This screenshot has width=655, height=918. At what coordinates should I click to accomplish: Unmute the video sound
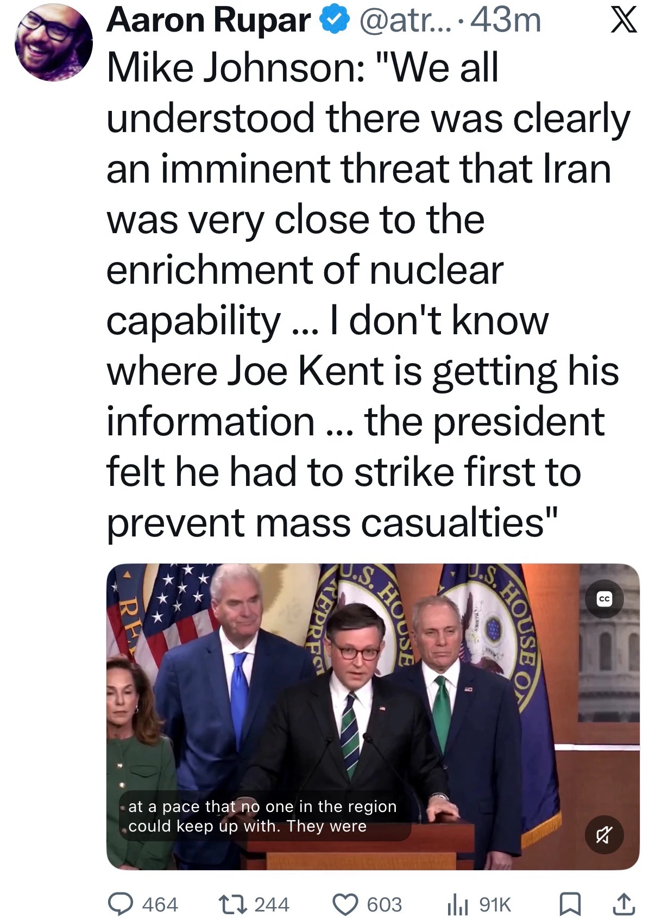click(x=604, y=834)
